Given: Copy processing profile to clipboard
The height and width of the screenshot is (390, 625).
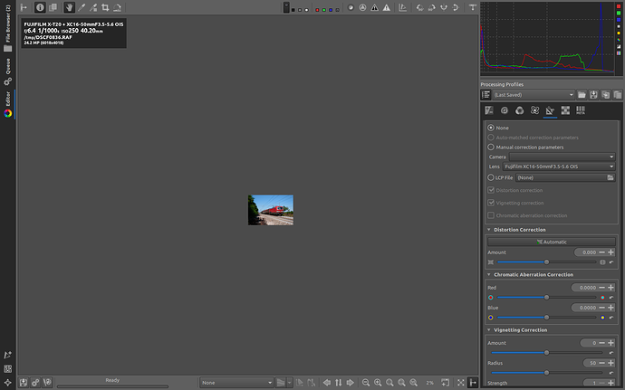Looking at the screenshot, I should click(x=605, y=95).
